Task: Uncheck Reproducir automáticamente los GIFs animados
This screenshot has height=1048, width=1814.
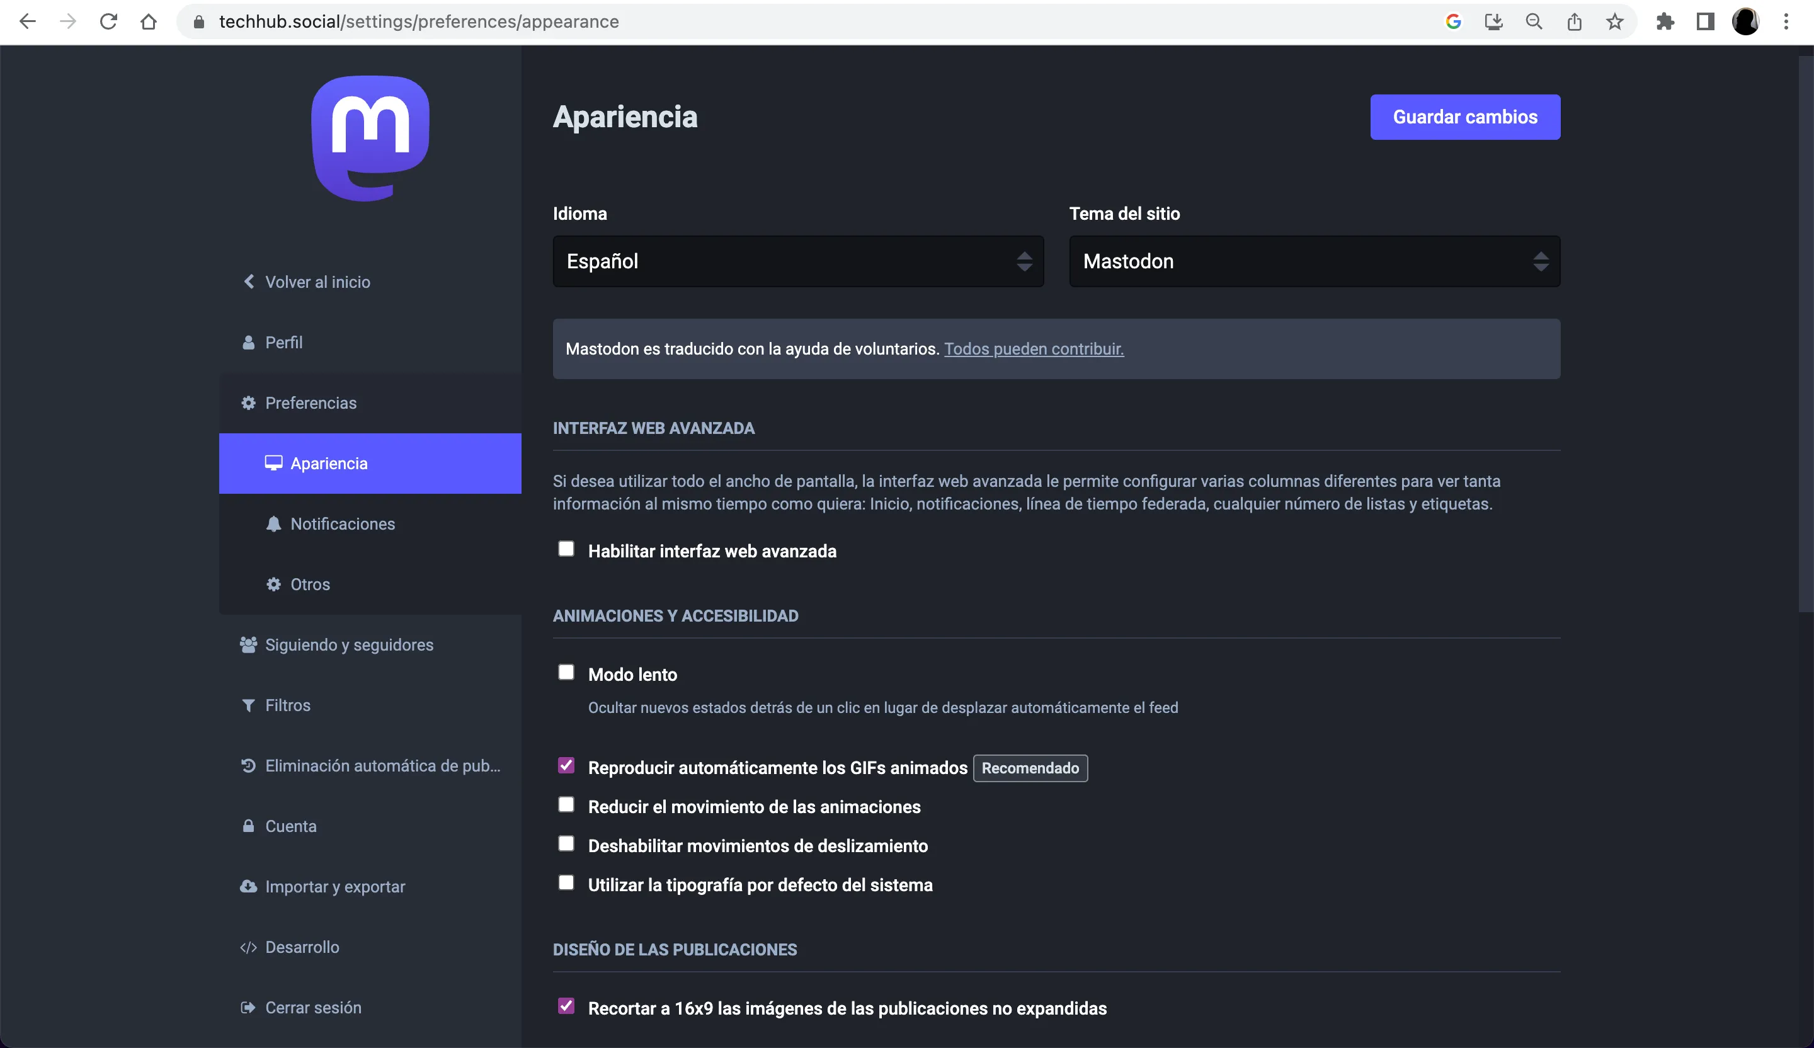Action: (566, 766)
